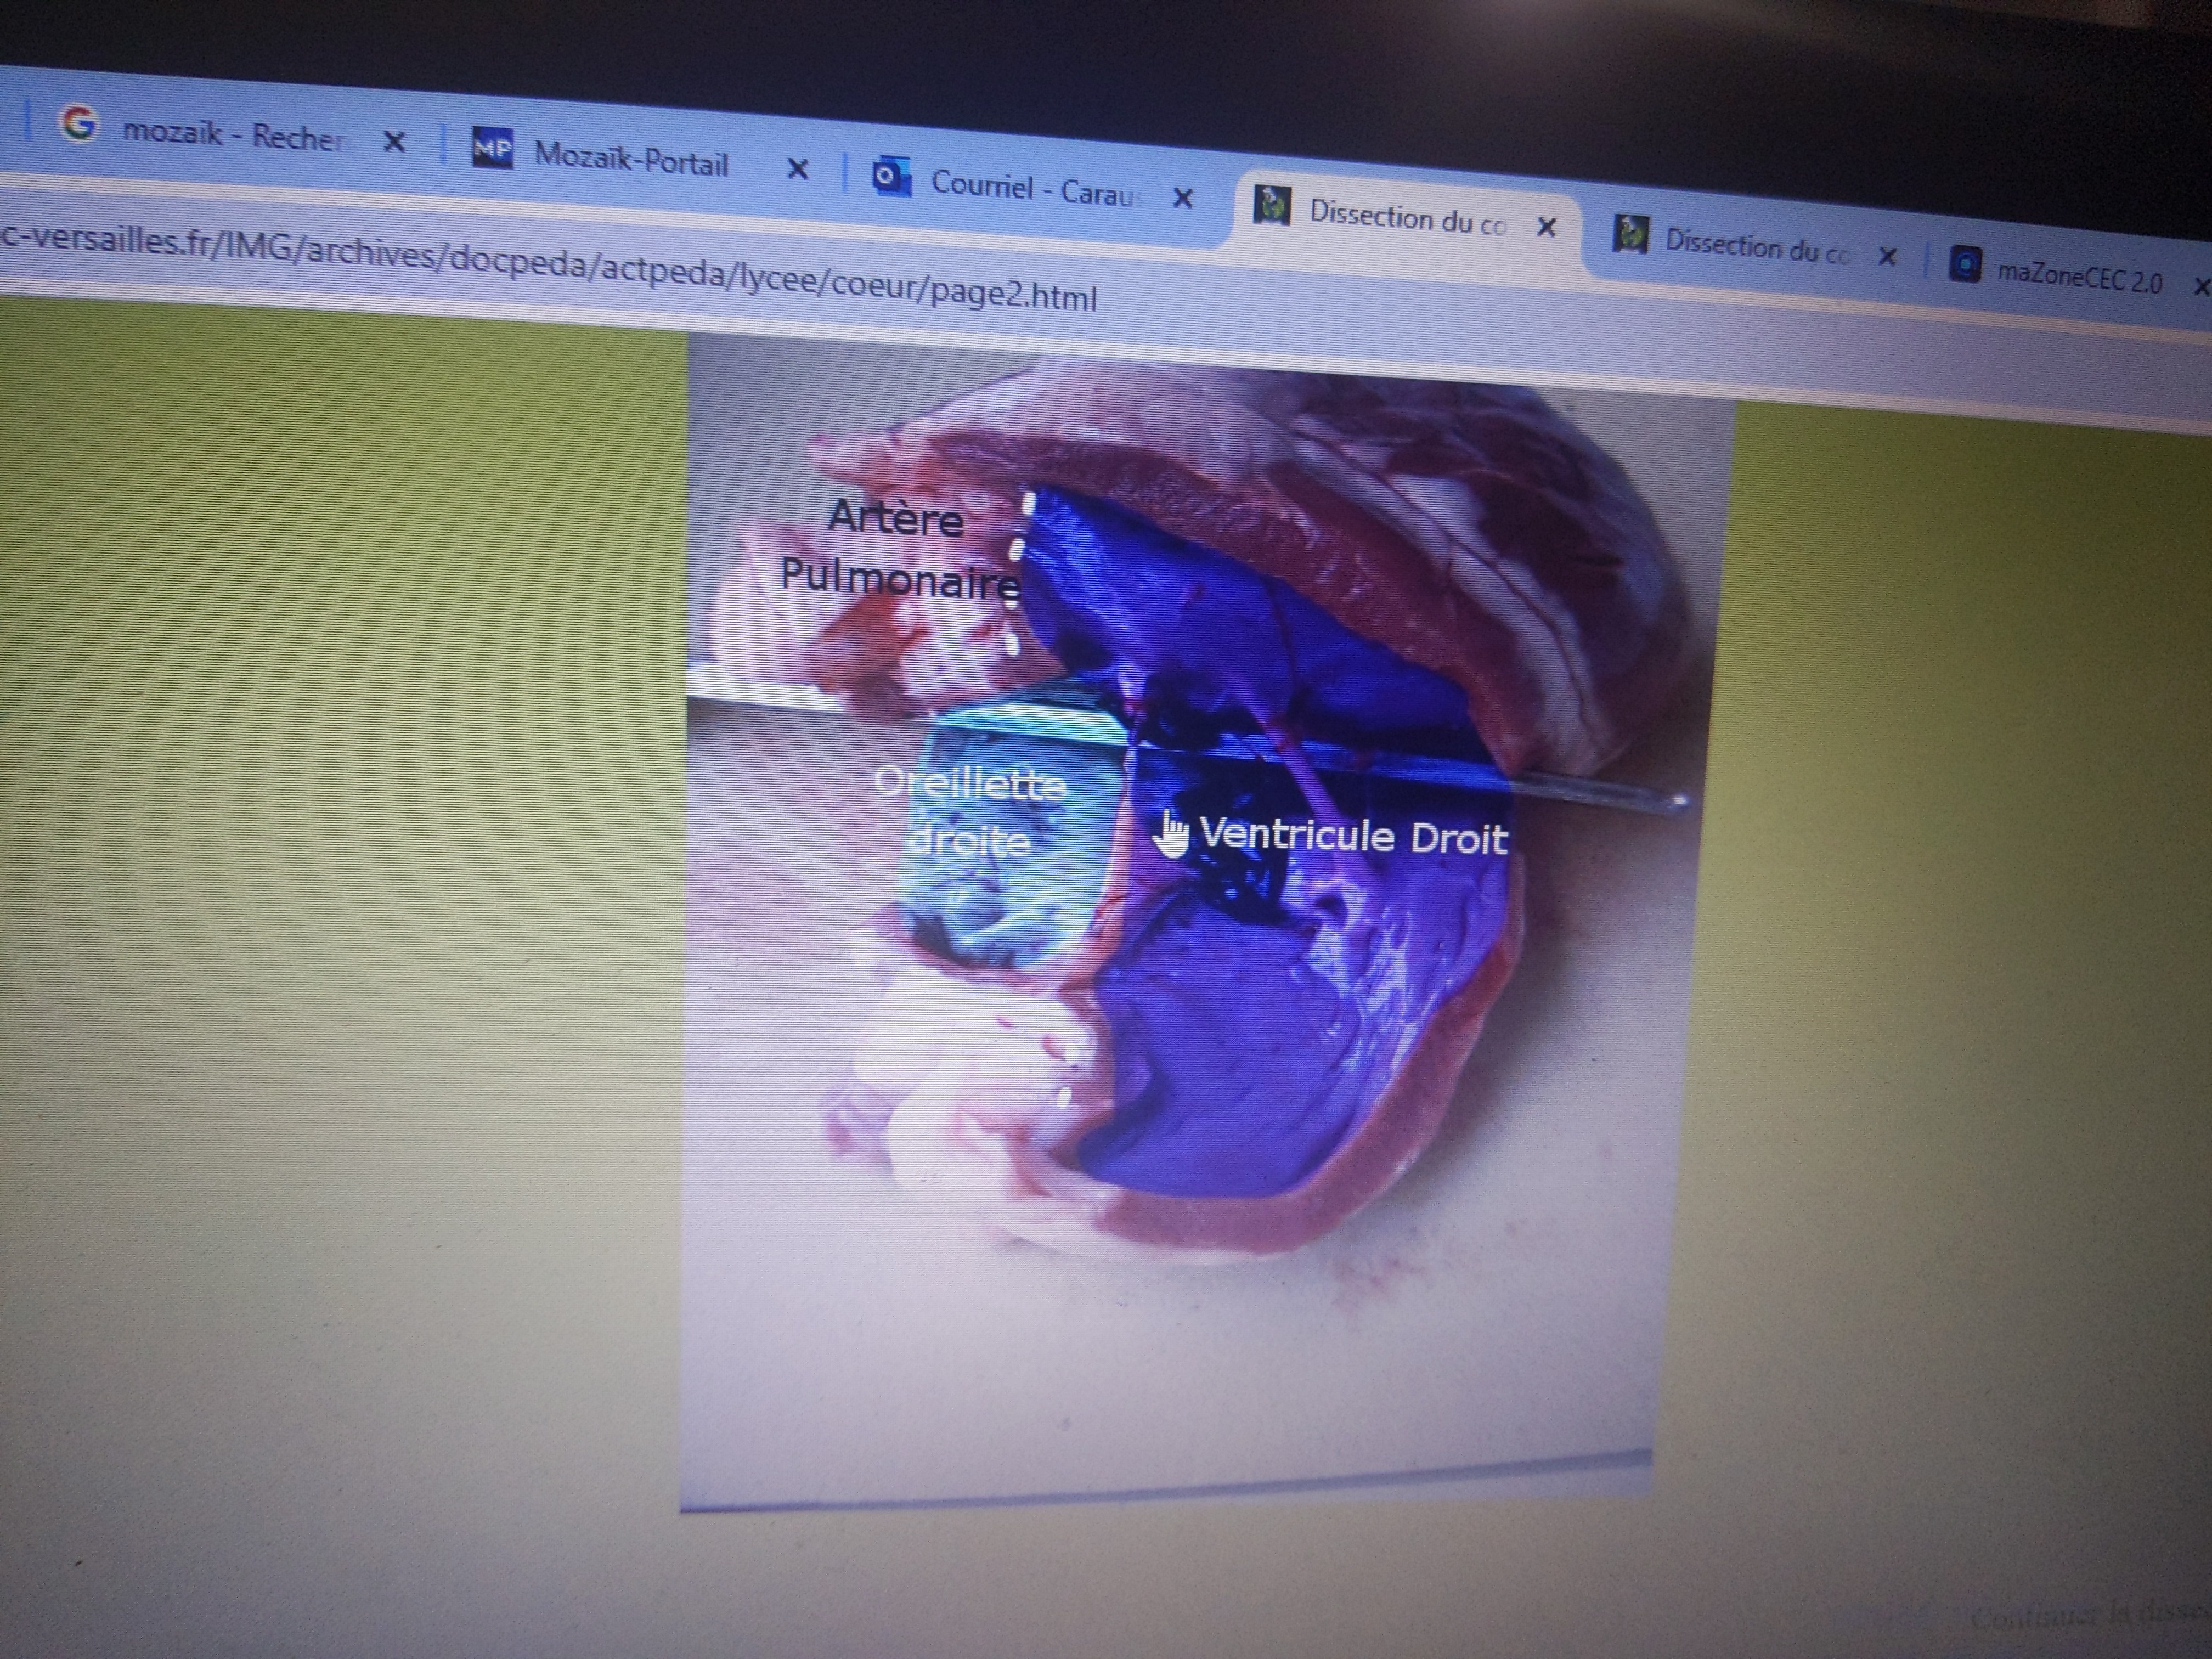
Task: Close the active Dissection du coeur tab
Action: (x=1546, y=227)
